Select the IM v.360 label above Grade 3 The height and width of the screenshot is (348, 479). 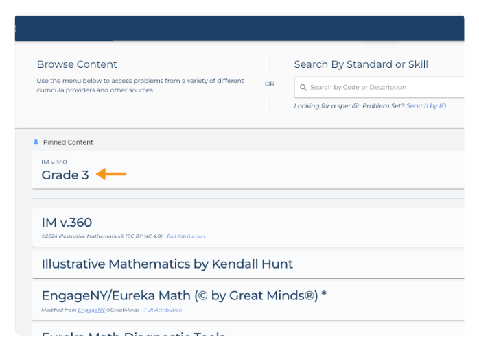click(54, 162)
